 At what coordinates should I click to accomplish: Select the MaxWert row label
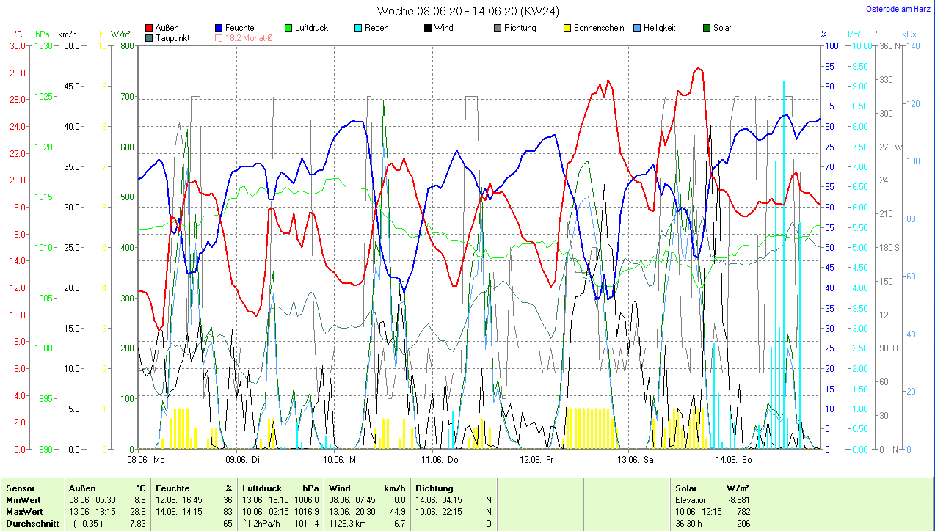24,511
